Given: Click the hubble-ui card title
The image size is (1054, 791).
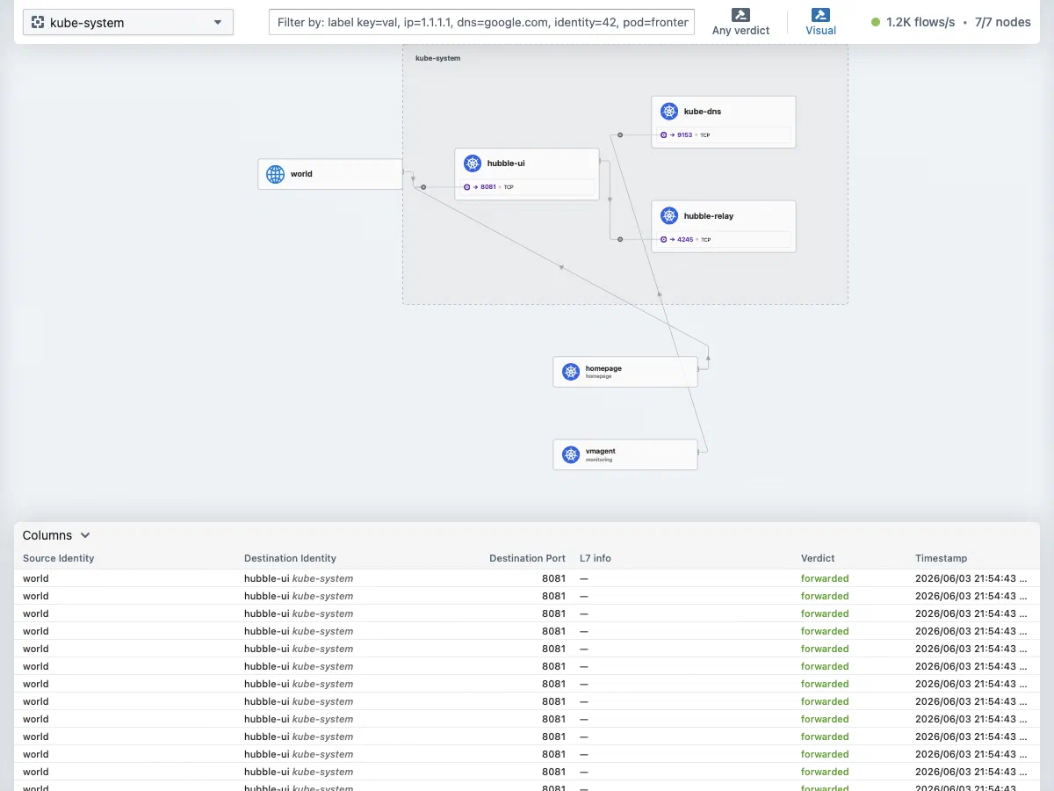Looking at the screenshot, I should 506,163.
